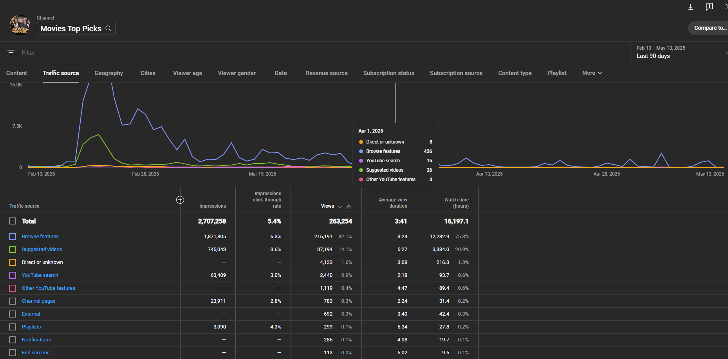The width and height of the screenshot is (728, 359).
Task: Click the Total views value 263,254
Action: coord(341,221)
